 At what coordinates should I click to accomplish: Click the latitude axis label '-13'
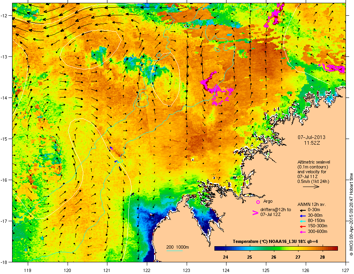(4, 56)
